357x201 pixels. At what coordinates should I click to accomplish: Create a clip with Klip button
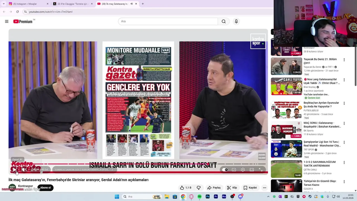coord(232,188)
